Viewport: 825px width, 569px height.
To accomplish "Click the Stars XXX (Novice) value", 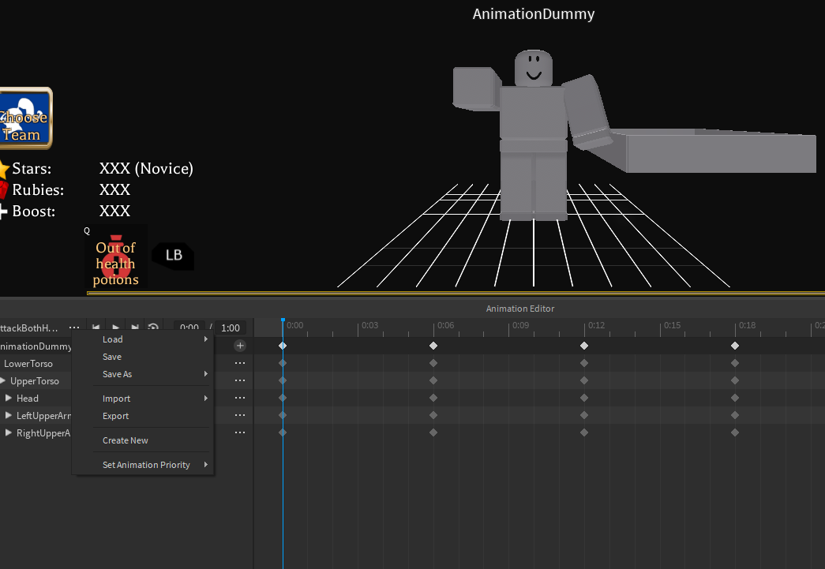I will (x=146, y=168).
